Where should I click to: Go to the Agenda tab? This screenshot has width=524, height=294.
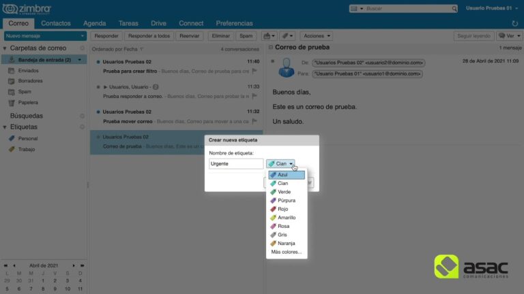tap(95, 23)
